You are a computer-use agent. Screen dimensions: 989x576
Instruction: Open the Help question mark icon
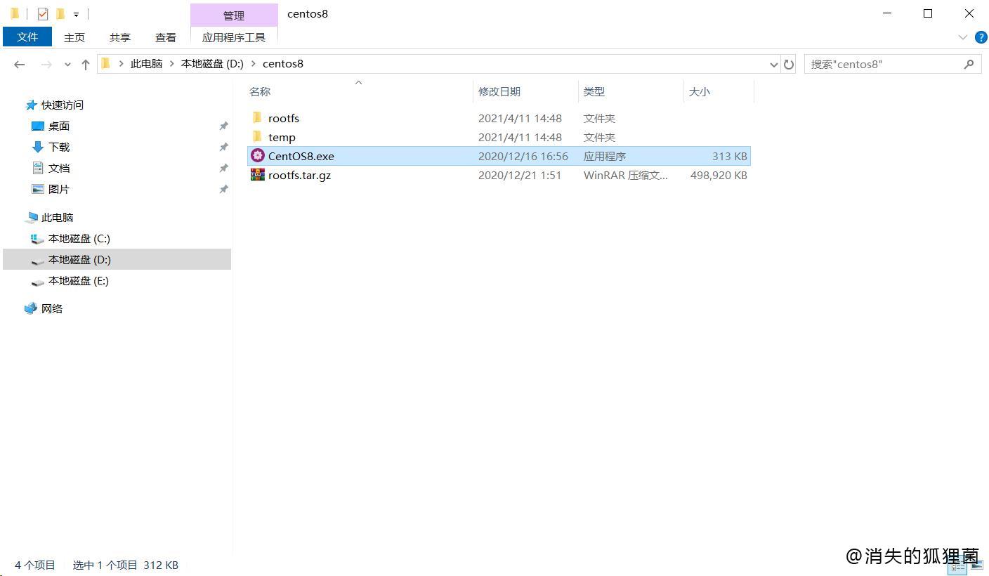(x=981, y=37)
